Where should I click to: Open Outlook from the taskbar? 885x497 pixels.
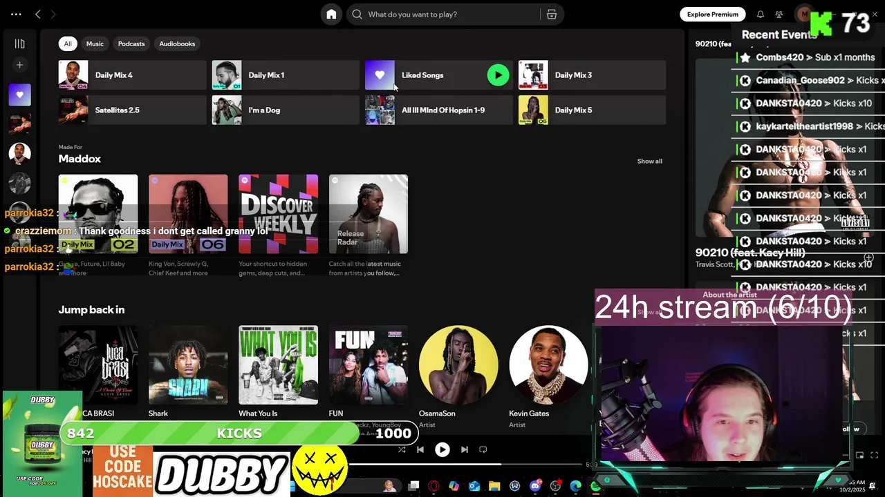click(474, 486)
